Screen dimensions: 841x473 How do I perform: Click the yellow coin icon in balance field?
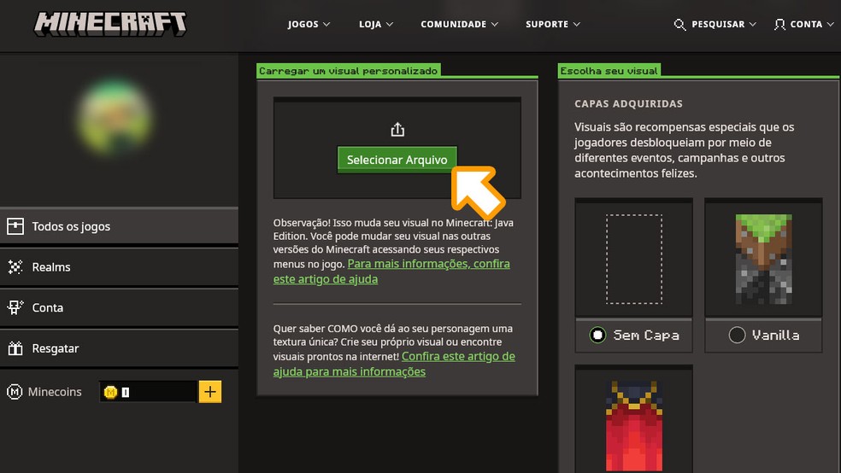110,392
